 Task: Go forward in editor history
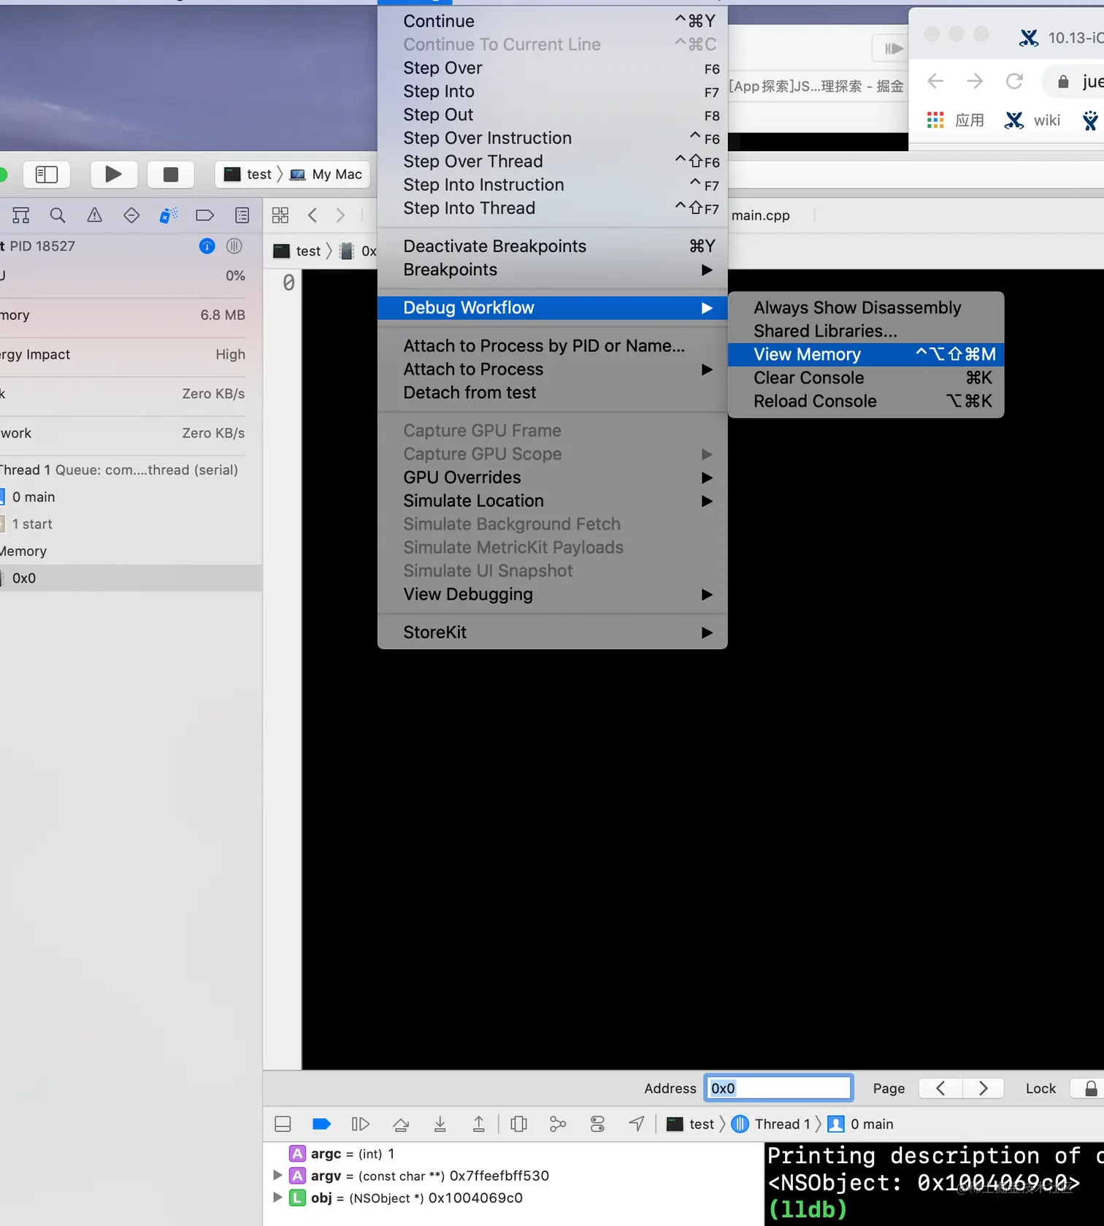(x=340, y=215)
